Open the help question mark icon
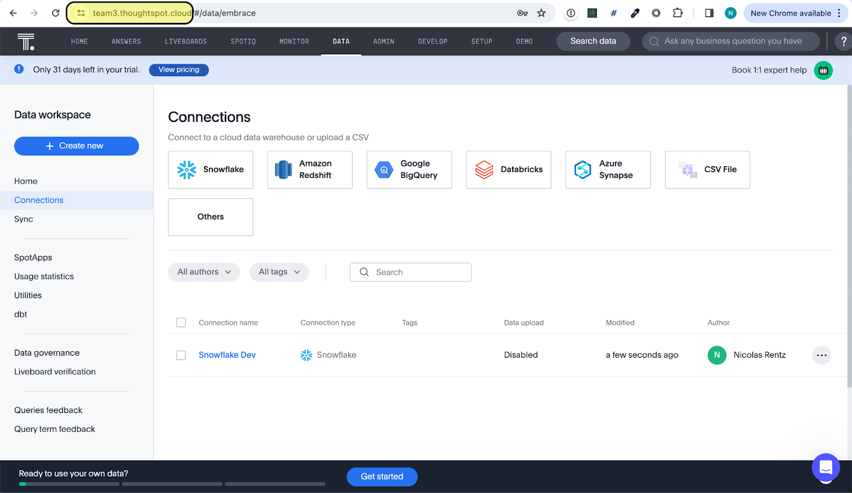This screenshot has height=493, width=852. click(843, 42)
